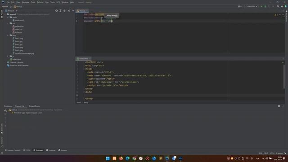Open Windows Start button in taskbar

point(108,158)
